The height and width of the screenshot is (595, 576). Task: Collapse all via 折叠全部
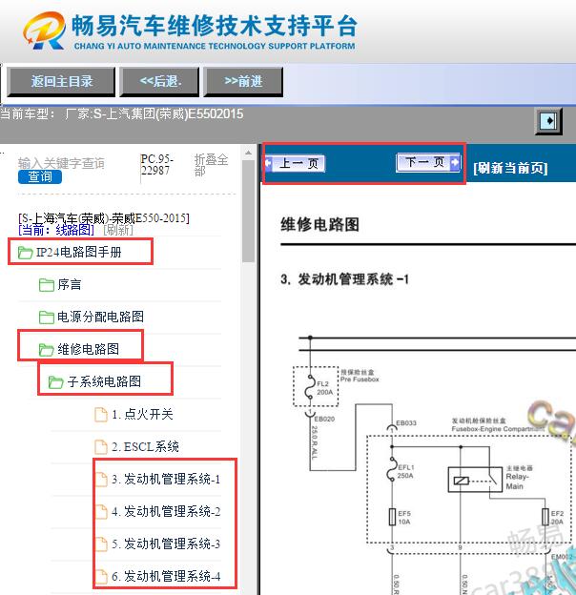pos(211,165)
